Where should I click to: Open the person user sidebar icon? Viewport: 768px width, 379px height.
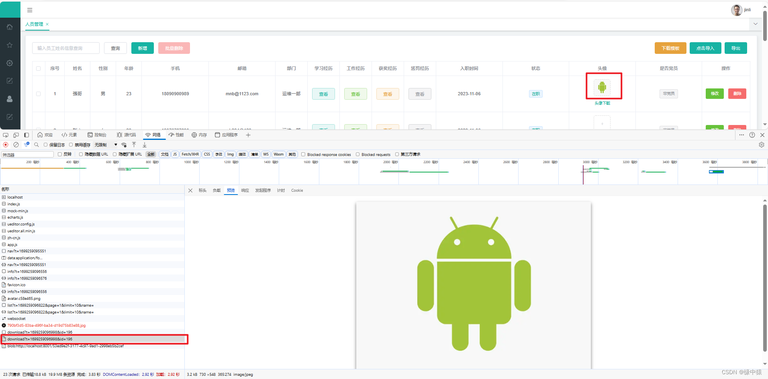click(x=10, y=99)
